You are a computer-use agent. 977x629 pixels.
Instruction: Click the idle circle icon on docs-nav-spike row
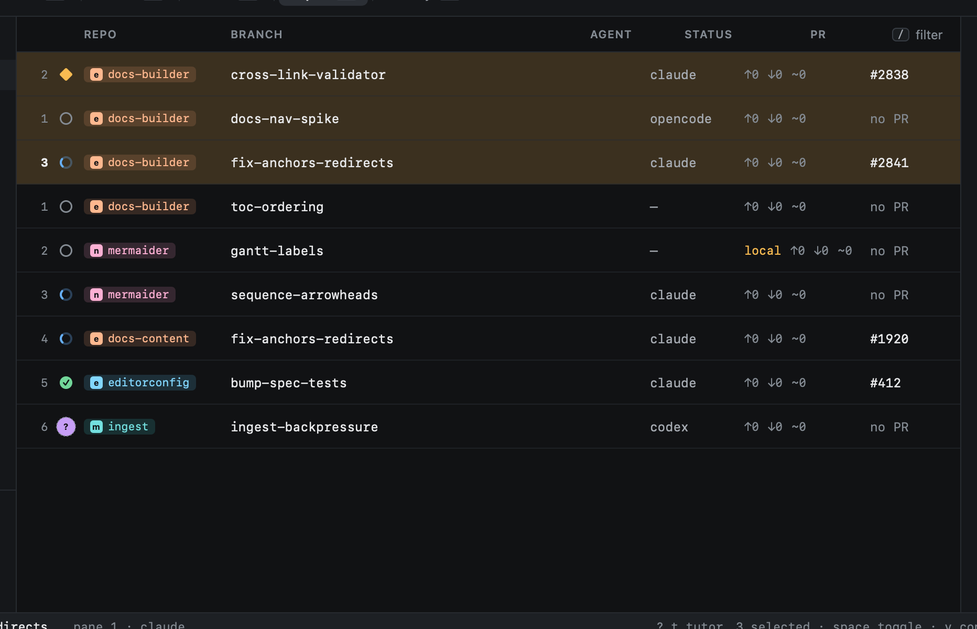66,118
